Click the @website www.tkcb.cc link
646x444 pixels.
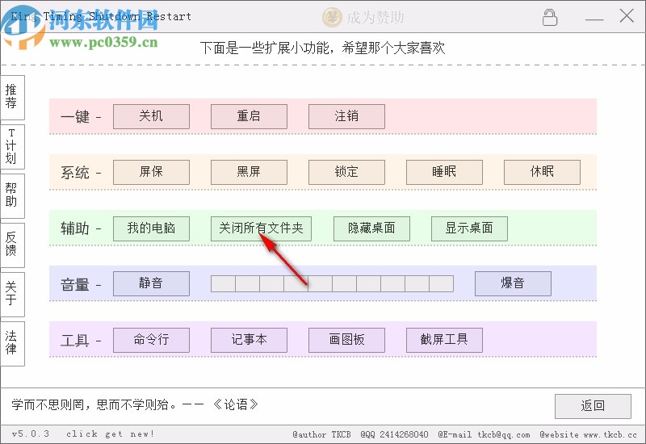(x=589, y=434)
